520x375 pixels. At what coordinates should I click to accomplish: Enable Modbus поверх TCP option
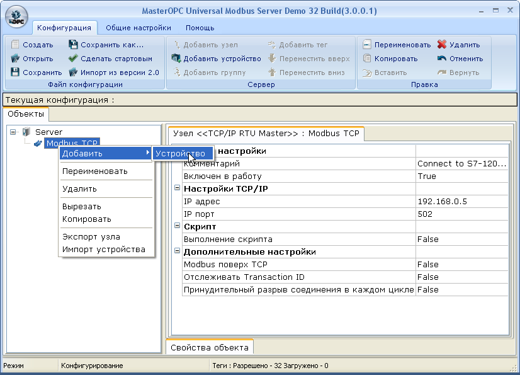[425, 264]
